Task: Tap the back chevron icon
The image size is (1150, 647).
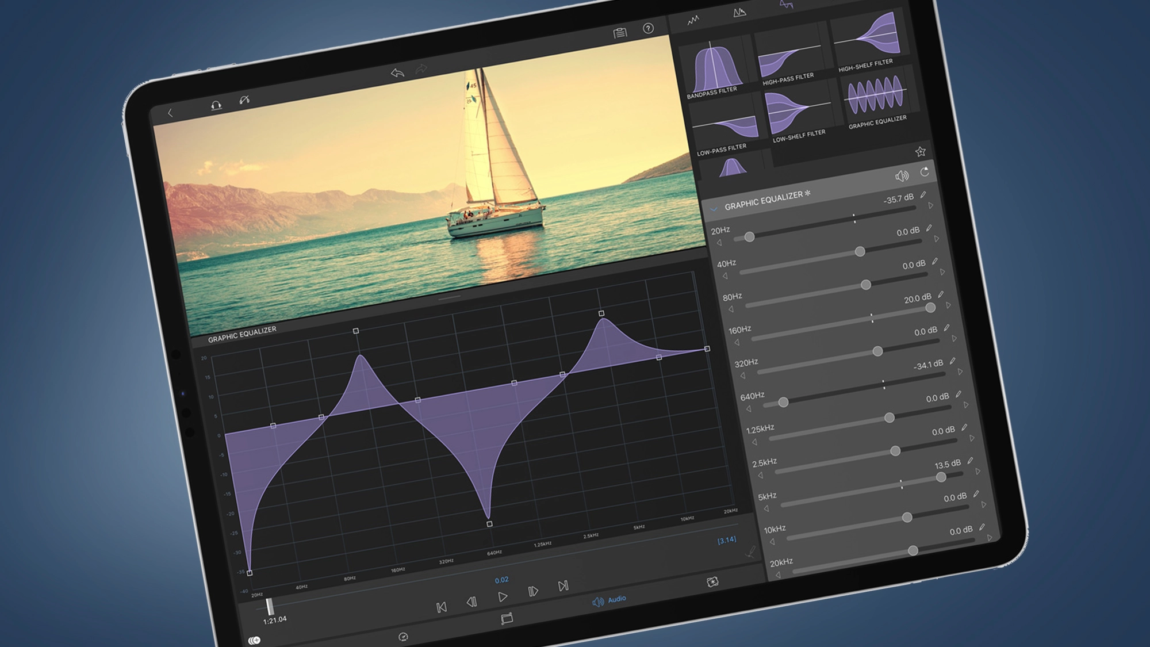Action: pos(170,113)
